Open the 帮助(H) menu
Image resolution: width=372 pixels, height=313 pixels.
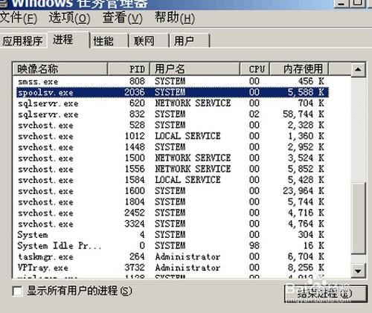(175, 18)
